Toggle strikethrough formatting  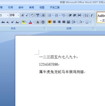pyautogui.click(x=3, y=22)
